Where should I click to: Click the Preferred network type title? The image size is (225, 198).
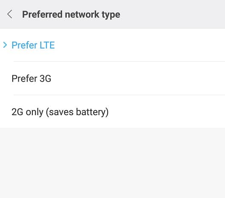point(71,14)
